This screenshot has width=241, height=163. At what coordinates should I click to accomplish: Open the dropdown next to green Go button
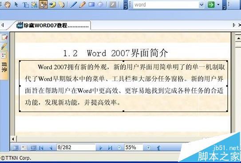[218, 4]
